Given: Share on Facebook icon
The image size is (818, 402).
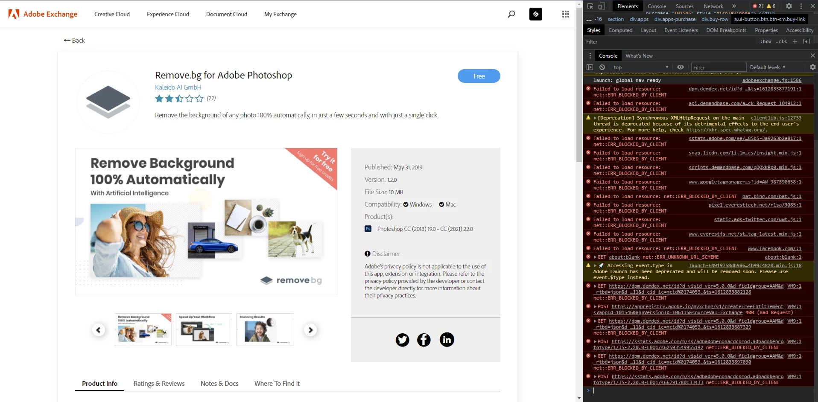Looking at the screenshot, I should [x=424, y=340].
